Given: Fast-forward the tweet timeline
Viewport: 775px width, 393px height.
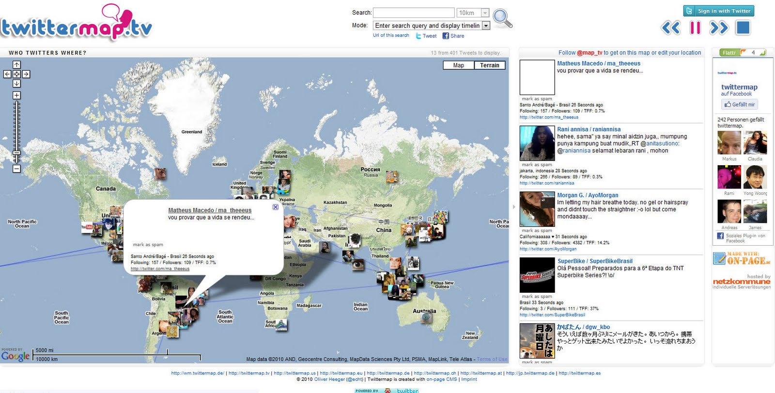Looking at the screenshot, I should click(719, 28).
